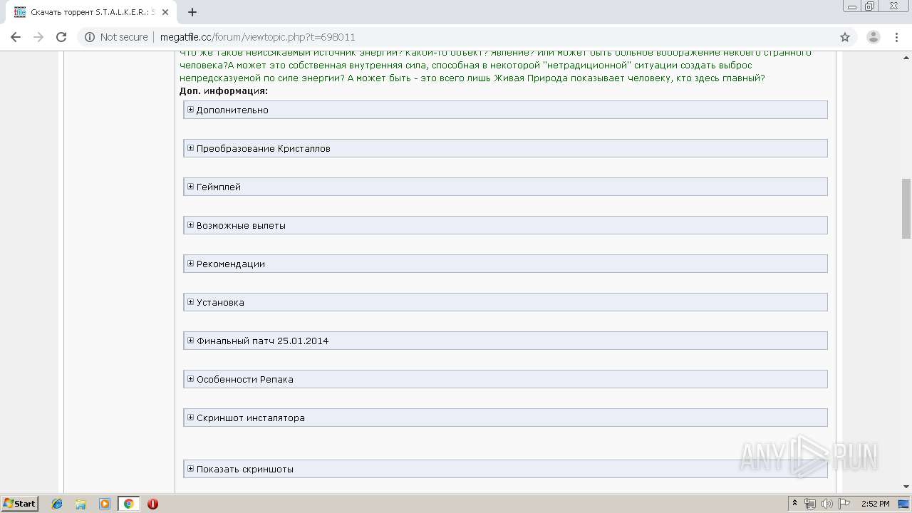Open the clock showing 2:52 PM
This screenshot has height=513, width=912.
click(876, 504)
